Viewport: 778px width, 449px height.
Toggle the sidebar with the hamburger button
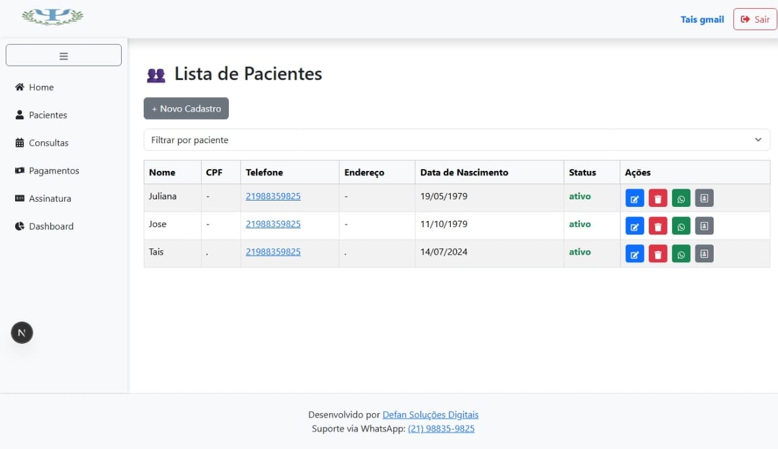63,55
